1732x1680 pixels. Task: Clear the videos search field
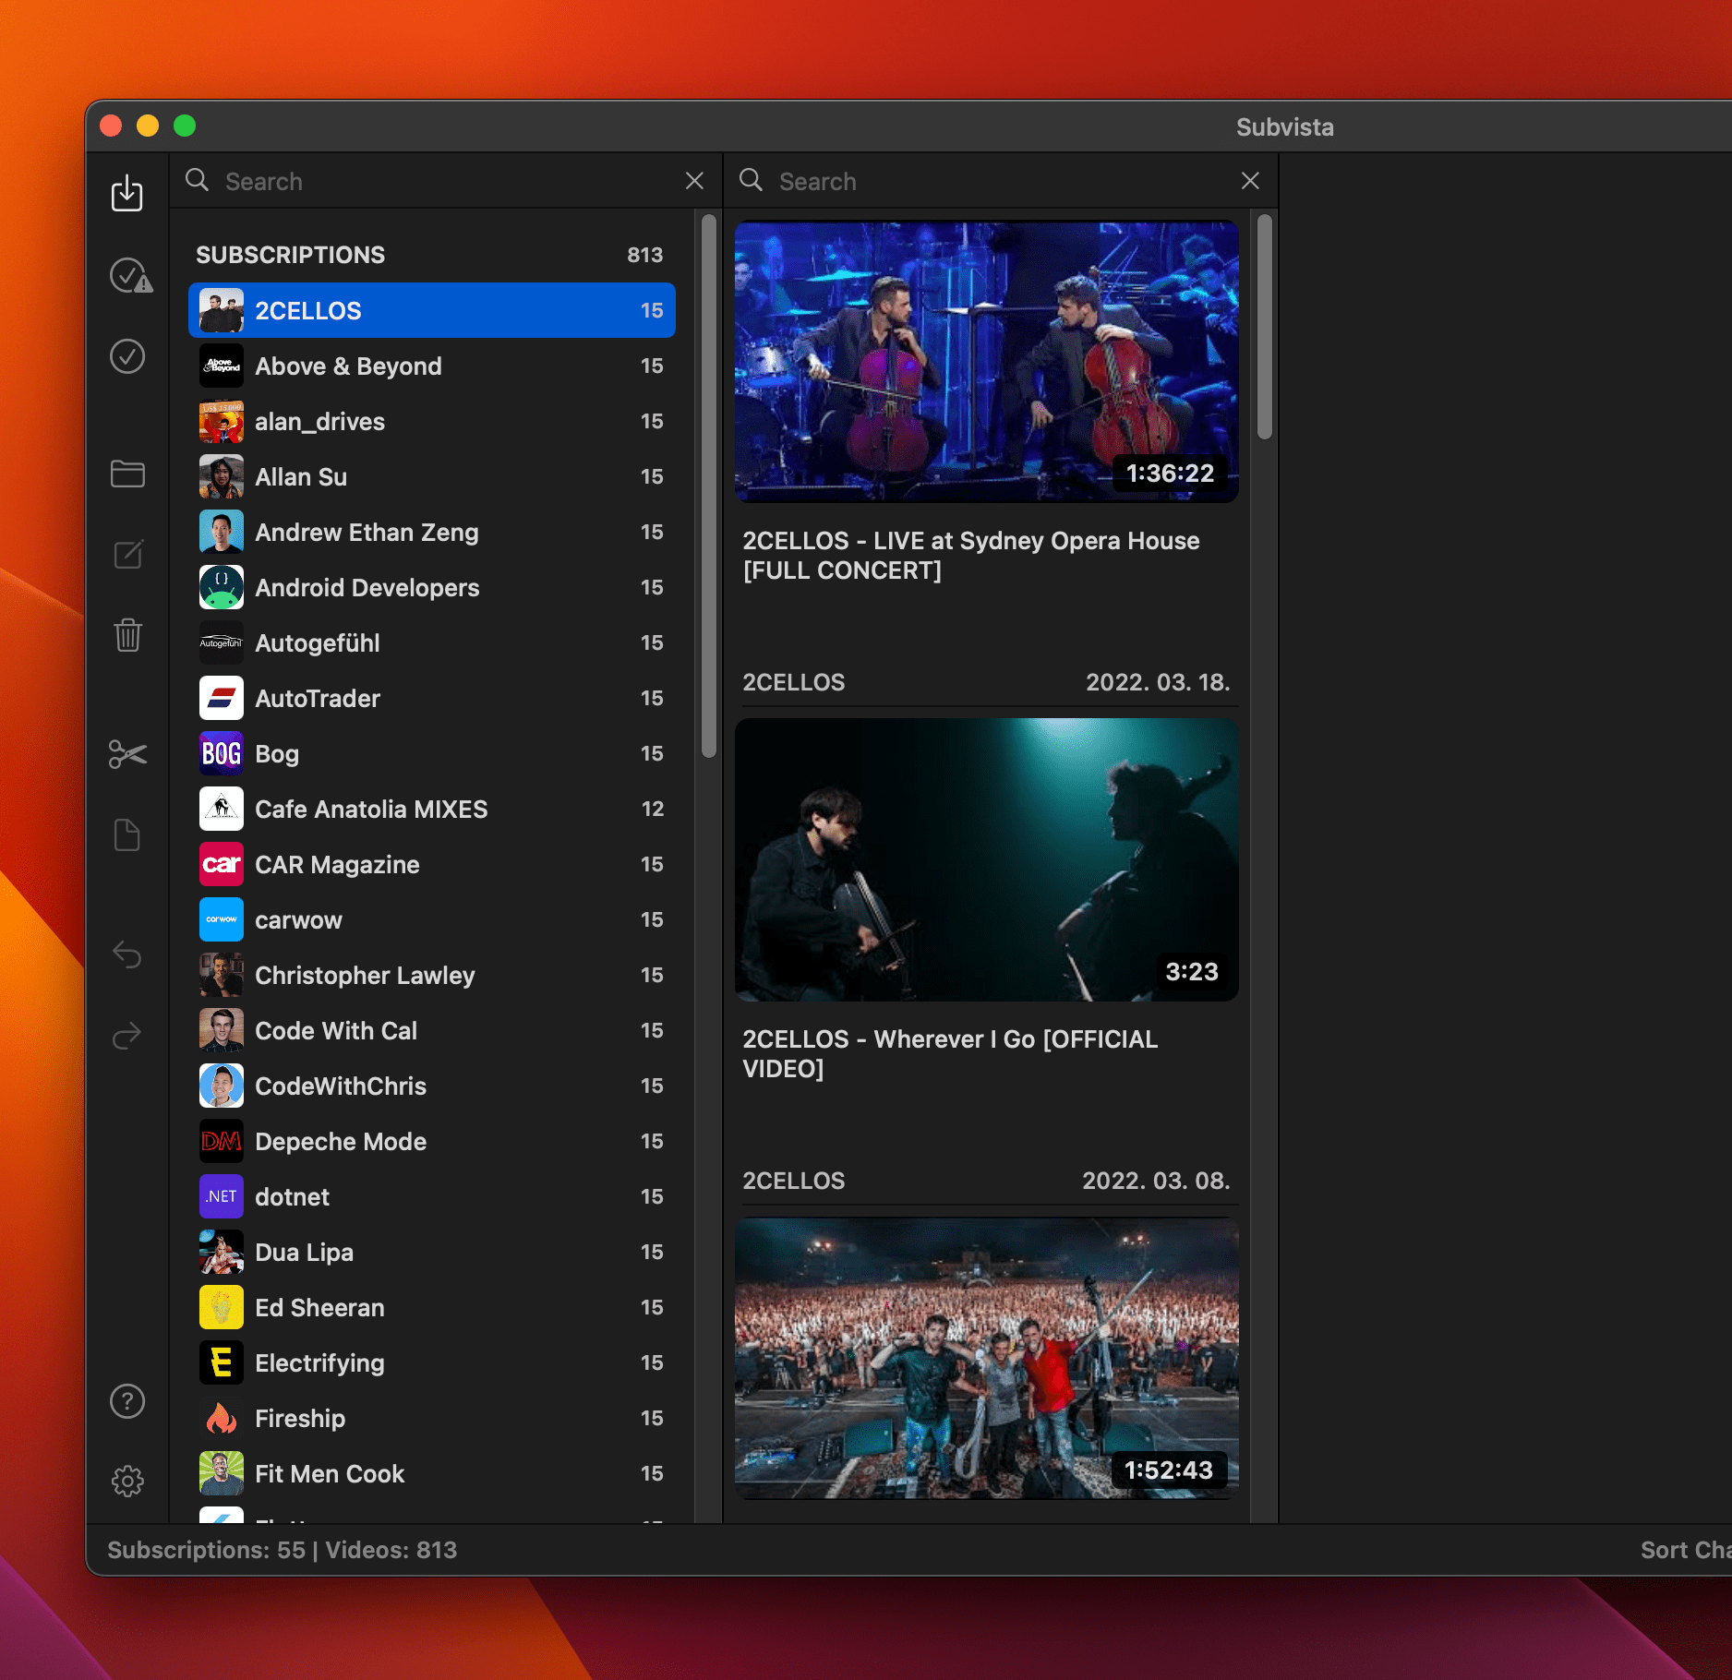click(1250, 181)
